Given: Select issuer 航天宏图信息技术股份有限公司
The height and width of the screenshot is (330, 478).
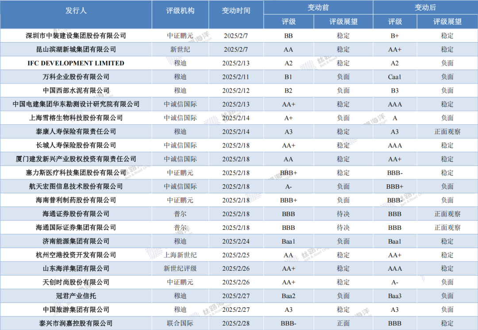Looking at the screenshot, I should (x=76, y=186).
